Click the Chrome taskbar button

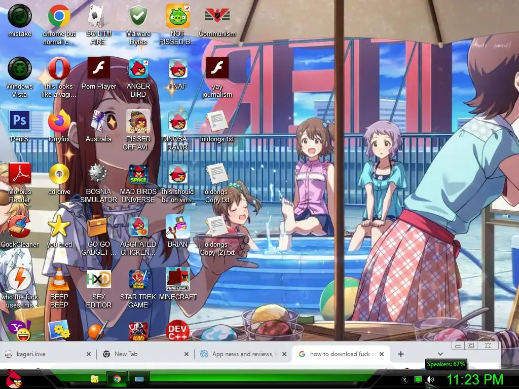click(x=117, y=379)
